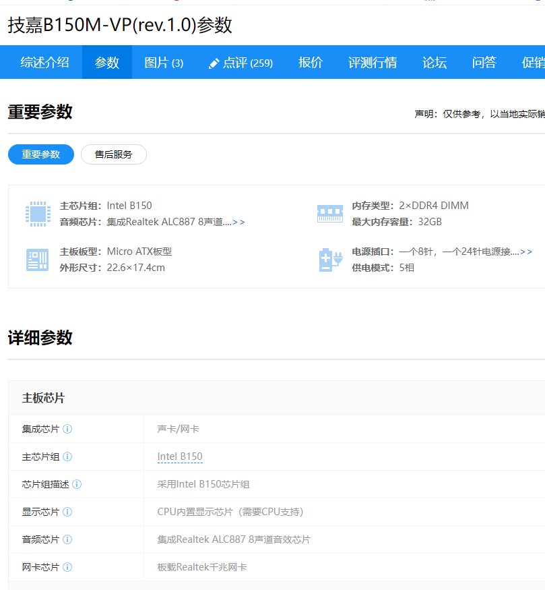Click the Intel B150 value in summary box
The width and height of the screenshot is (545, 590).
(x=129, y=206)
